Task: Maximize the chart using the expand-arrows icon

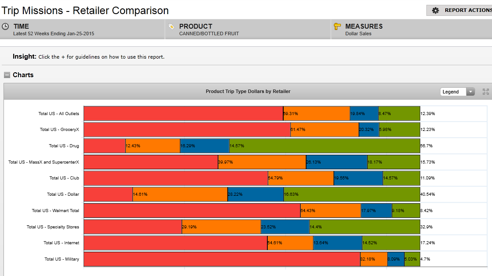Action: click(x=486, y=92)
